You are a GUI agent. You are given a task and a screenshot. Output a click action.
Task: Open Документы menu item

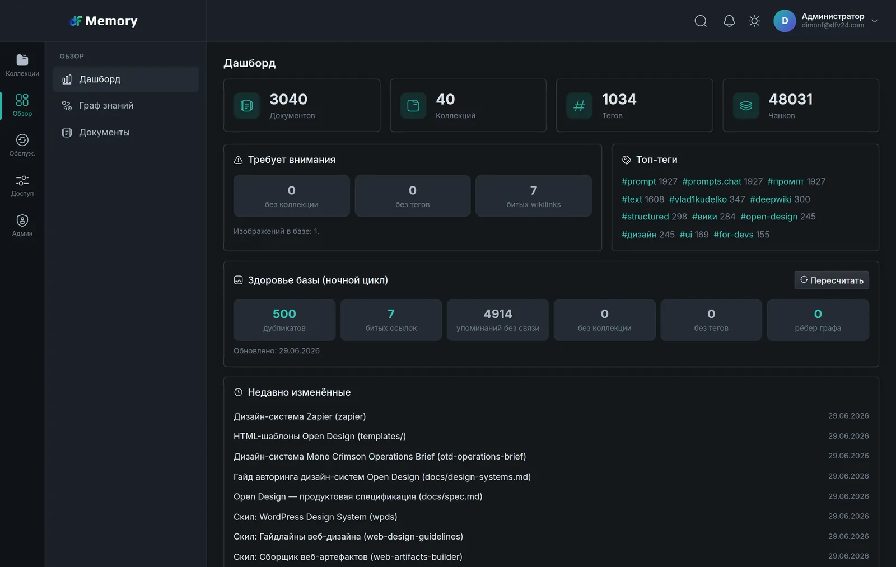[x=126, y=133]
